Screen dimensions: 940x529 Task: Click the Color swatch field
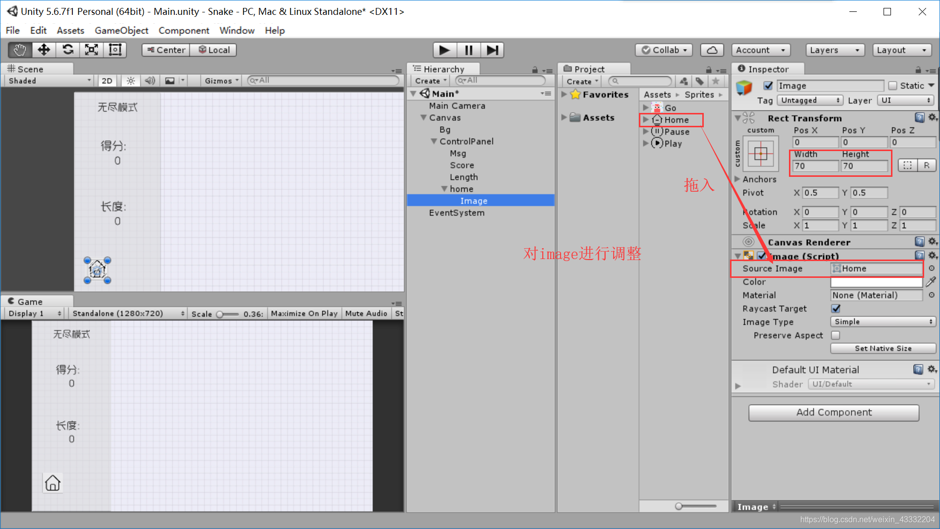[x=876, y=282]
